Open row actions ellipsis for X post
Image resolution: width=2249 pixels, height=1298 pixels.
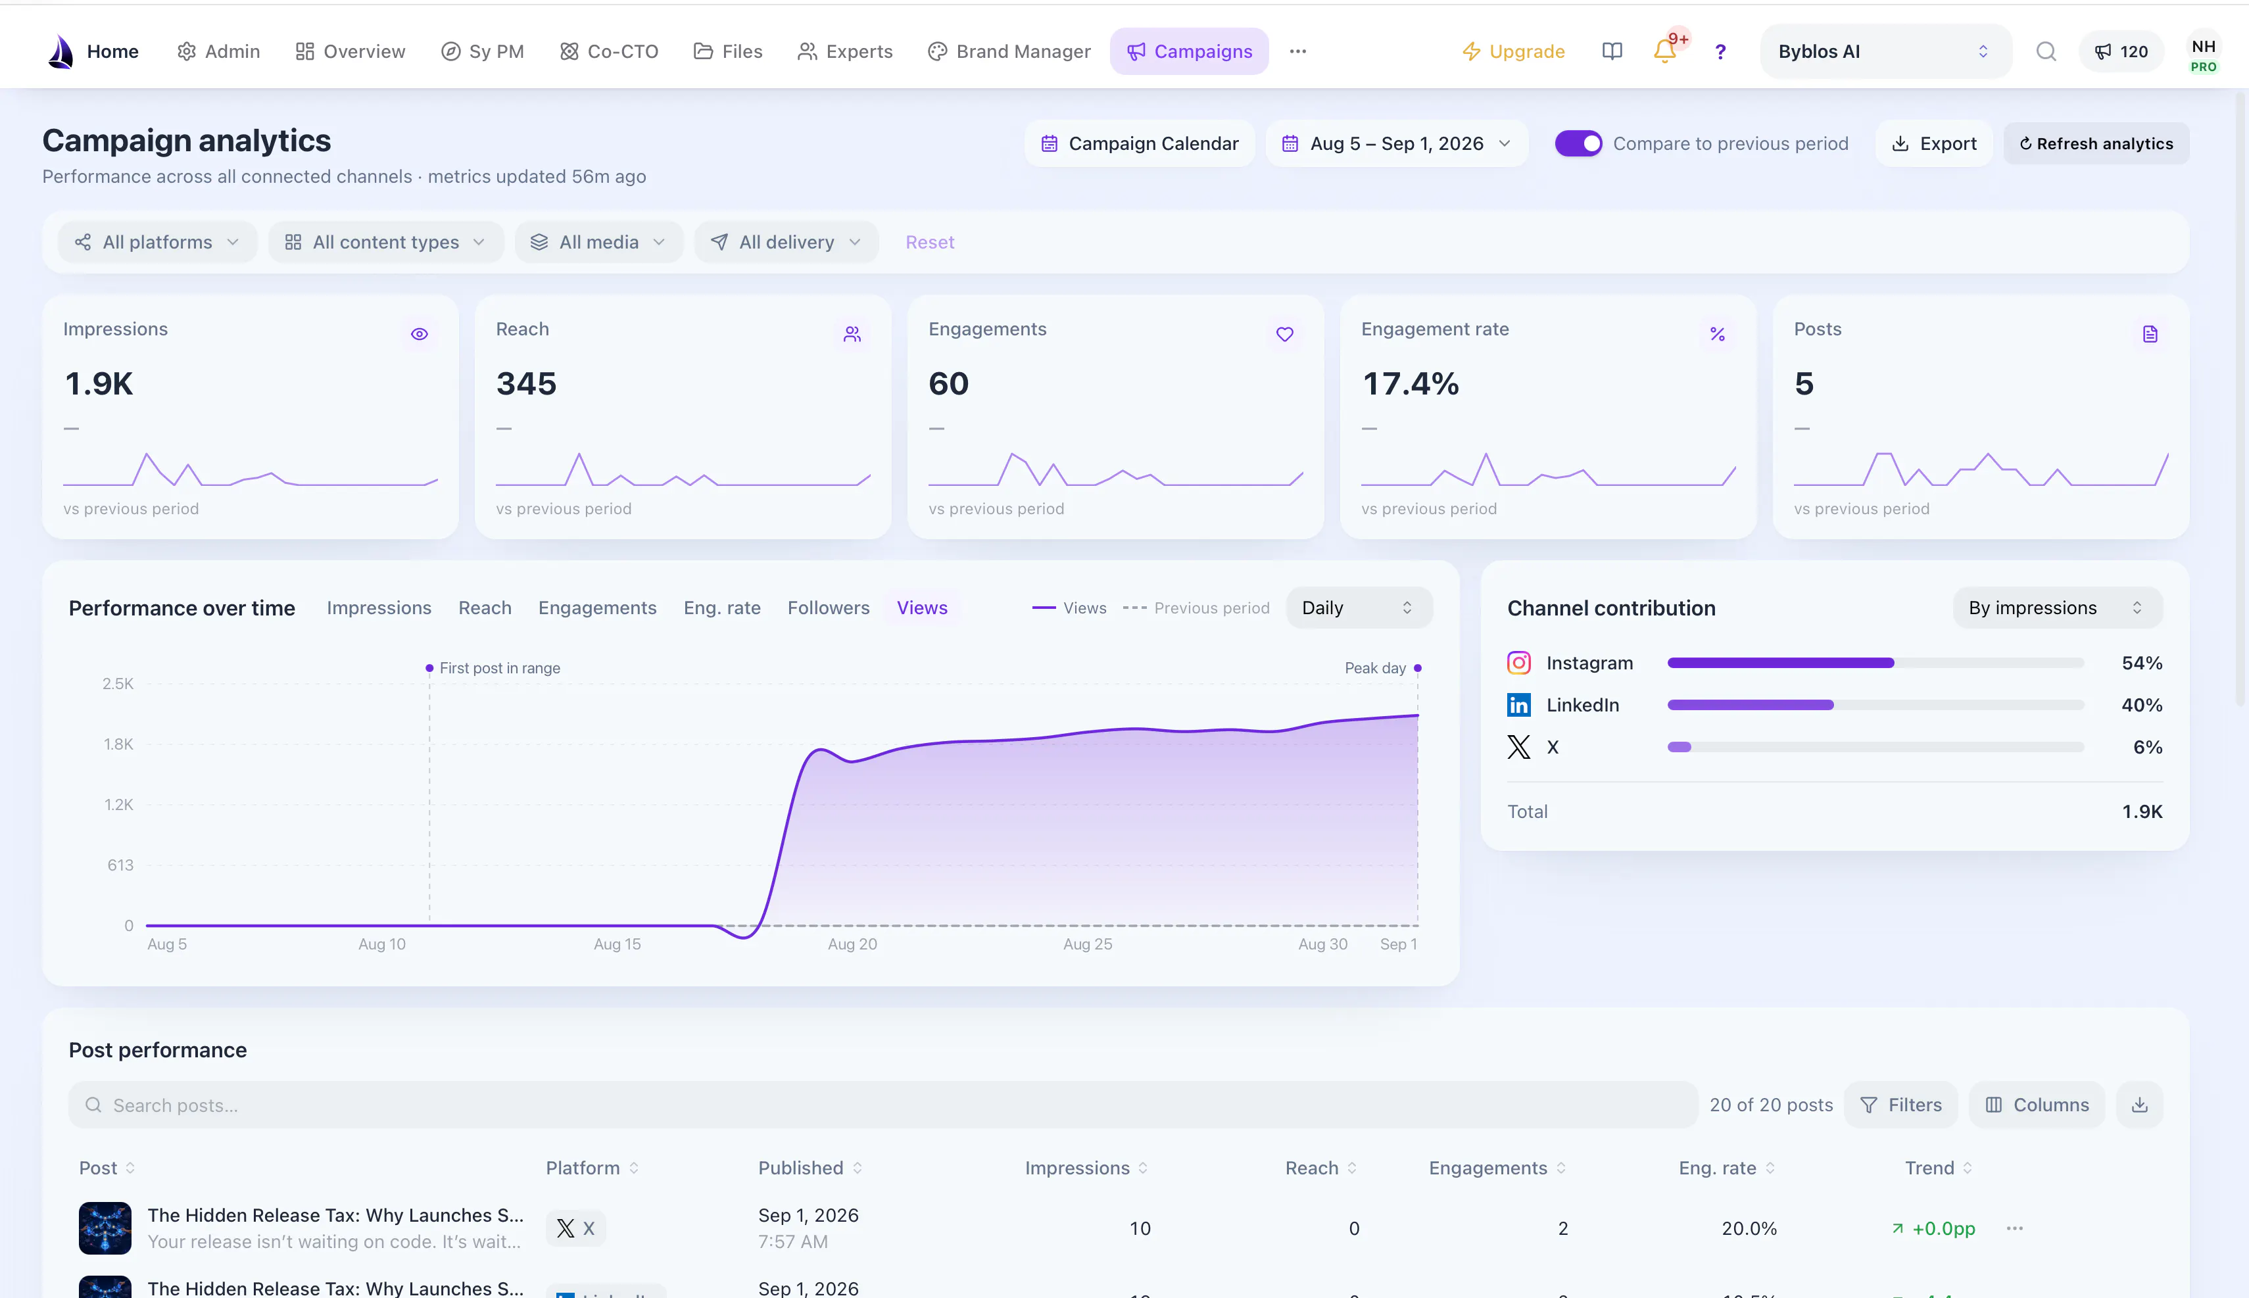(x=2014, y=1228)
